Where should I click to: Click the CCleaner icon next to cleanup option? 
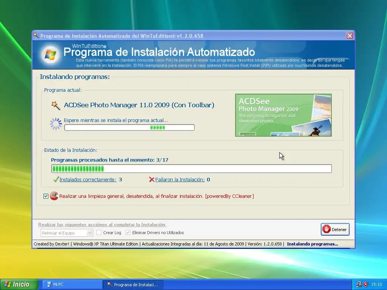pos(54,196)
